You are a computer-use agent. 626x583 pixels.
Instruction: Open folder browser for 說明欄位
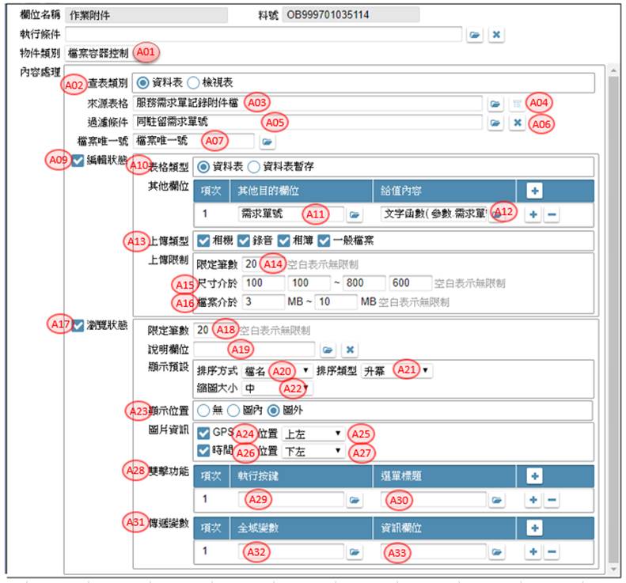pyautogui.click(x=328, y=350)
